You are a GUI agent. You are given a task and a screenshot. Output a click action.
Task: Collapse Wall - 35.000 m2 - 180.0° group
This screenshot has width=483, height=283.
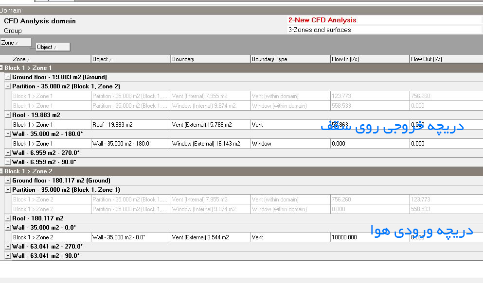click(x=8, y=134)
